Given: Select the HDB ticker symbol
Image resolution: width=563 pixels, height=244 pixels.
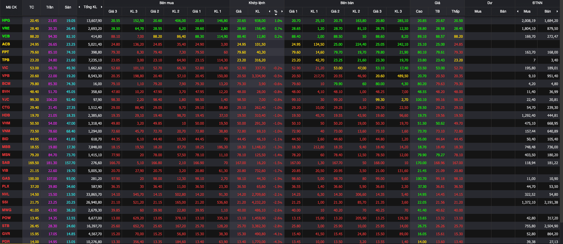Looking at the screenshot, I should pyautogui.click(x=6, y=115).
